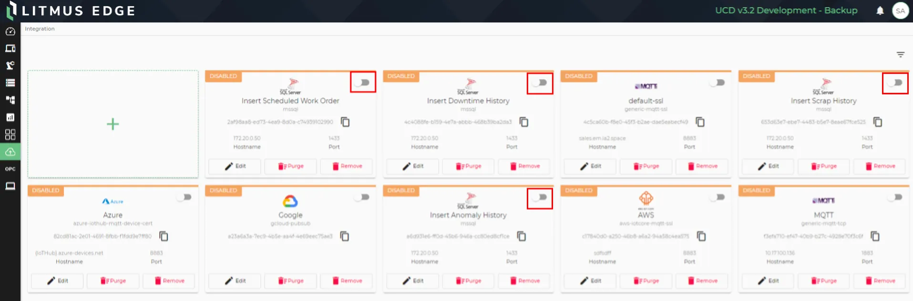
Task: Purge the Azure connector
Action: pos(113,281)
